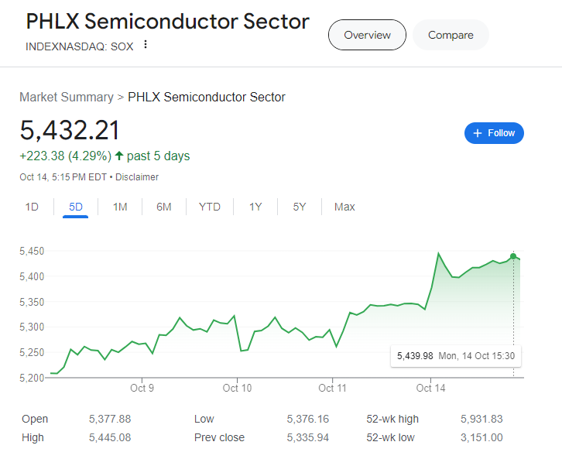This screenshot has height=459, width=562.
Task: Select the Max time range
Action: 344,207
